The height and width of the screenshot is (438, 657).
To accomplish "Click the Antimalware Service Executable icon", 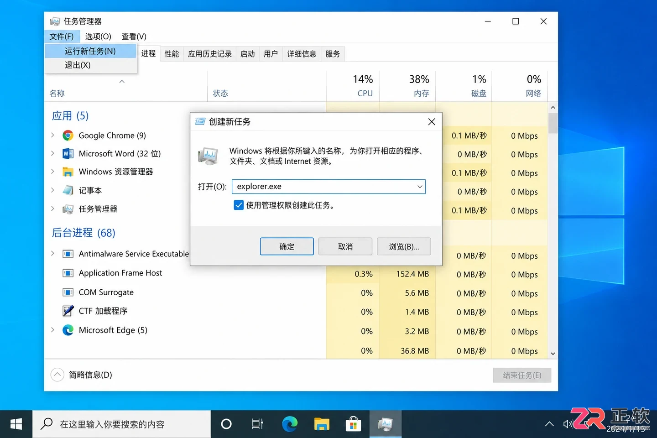I will click(68, 254).
